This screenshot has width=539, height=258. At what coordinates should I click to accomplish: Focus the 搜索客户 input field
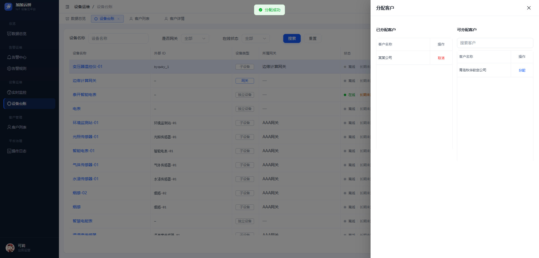tap(495, 43)
